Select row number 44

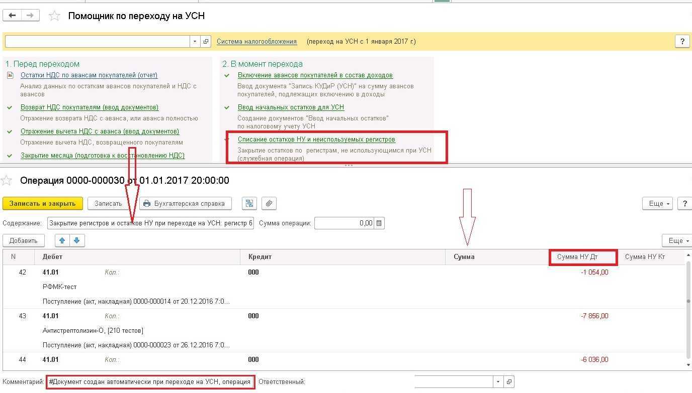[22, 360]
